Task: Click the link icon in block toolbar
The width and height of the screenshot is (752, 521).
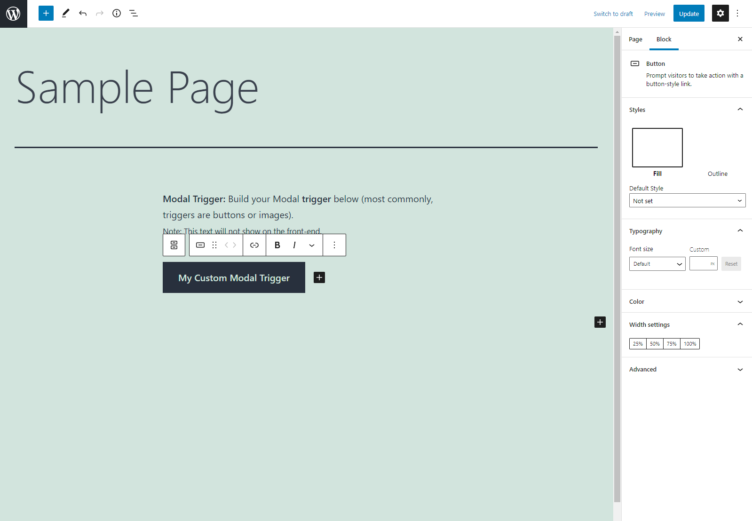Action: tap(254, 245)
